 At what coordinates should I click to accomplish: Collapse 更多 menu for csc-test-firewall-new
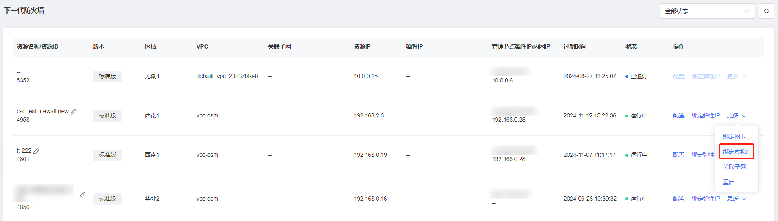[x=736, y=115]
